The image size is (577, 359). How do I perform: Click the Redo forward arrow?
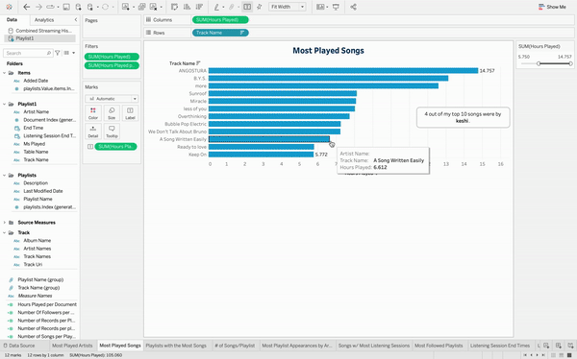click(x=38, y=7)
